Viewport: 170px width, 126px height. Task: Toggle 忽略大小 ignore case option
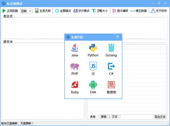[99, 11]
